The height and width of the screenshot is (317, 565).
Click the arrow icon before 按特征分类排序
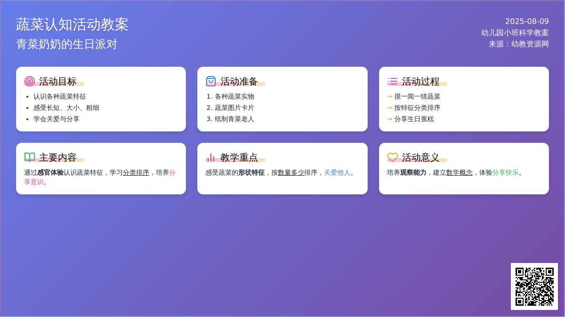tap(390, 108)
